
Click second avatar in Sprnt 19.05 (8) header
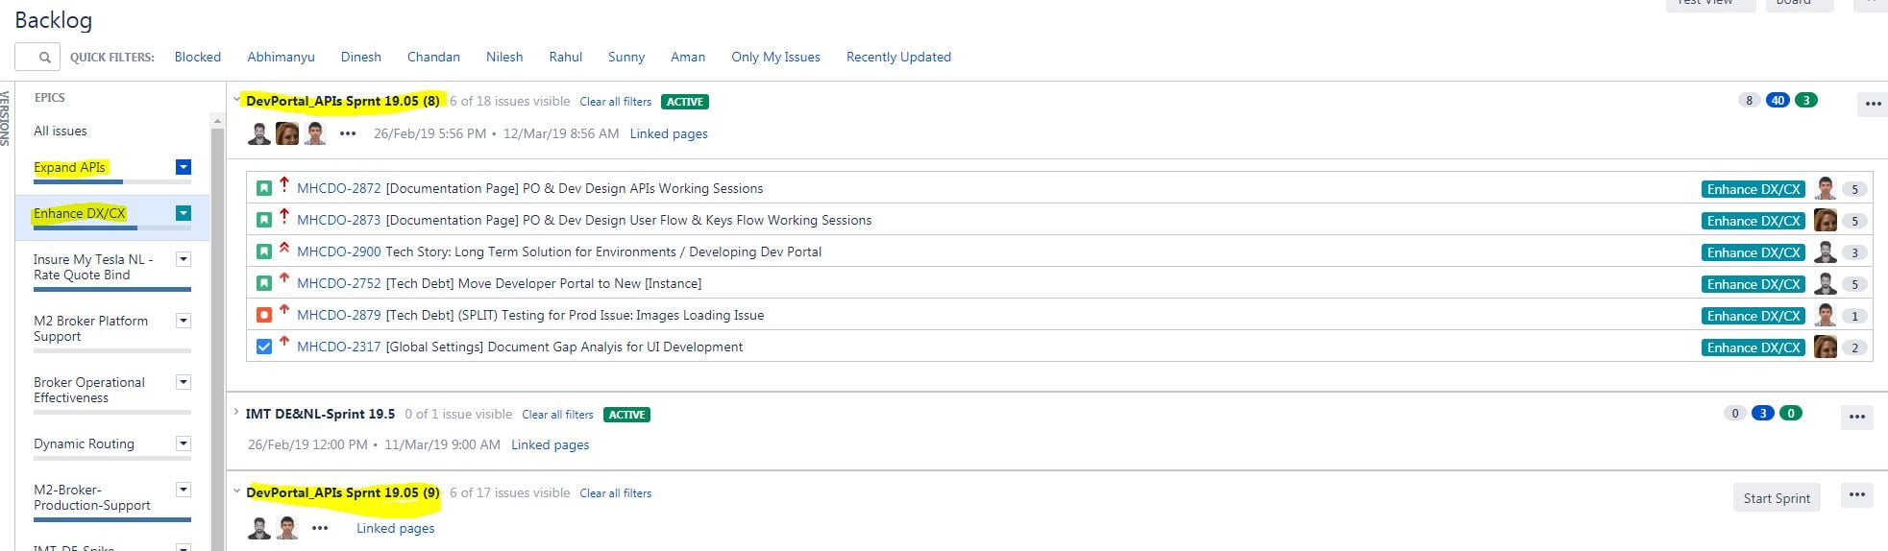[x=287, y=133]
